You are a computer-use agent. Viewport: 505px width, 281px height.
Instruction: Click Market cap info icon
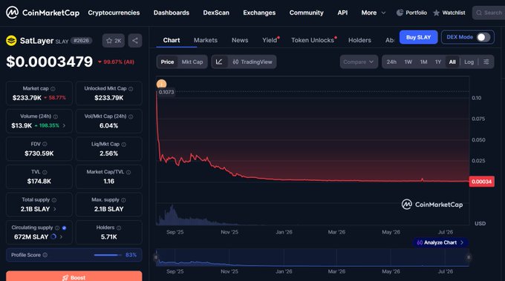click(53, 89)
